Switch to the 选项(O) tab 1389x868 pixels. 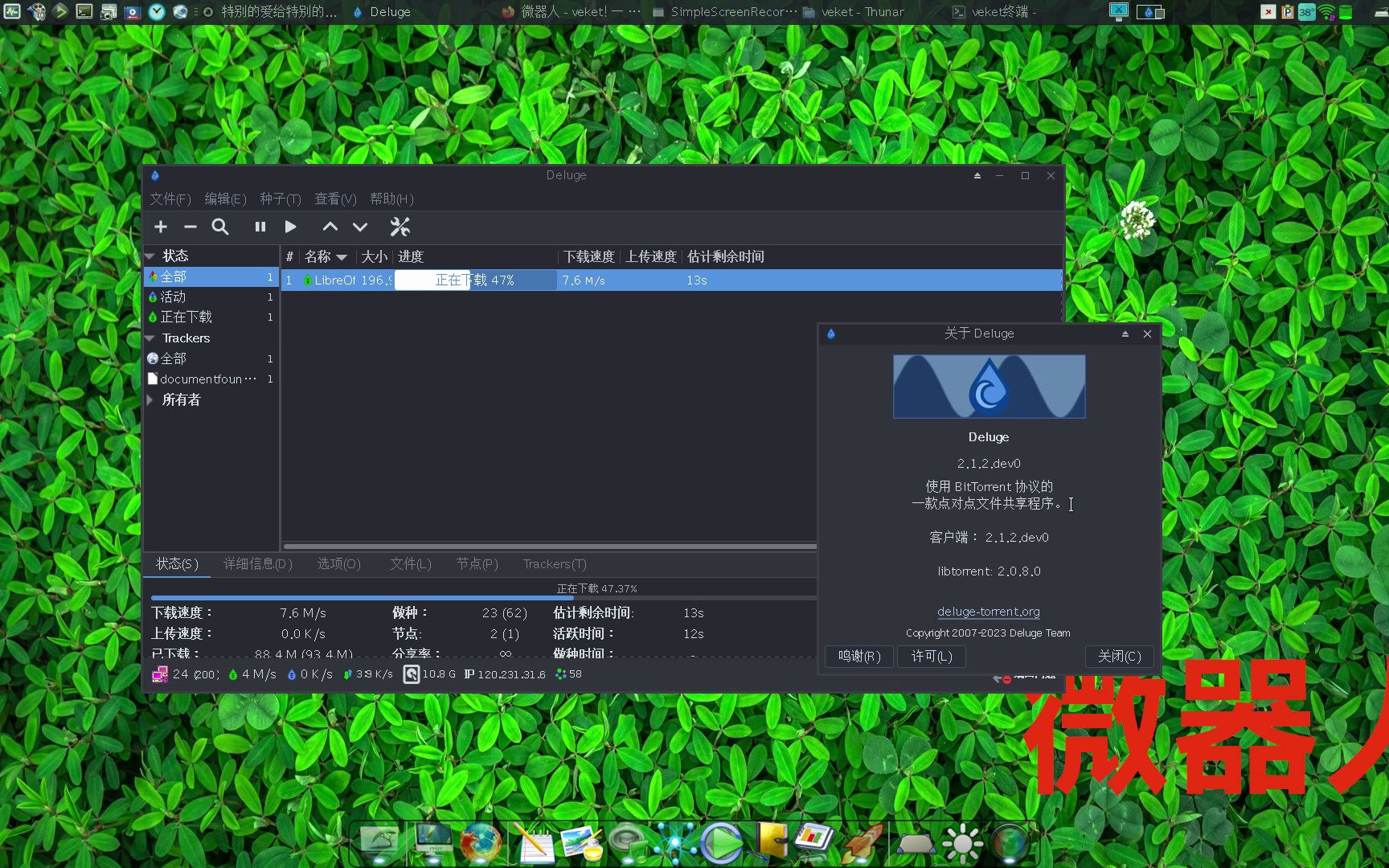(338, 564)
